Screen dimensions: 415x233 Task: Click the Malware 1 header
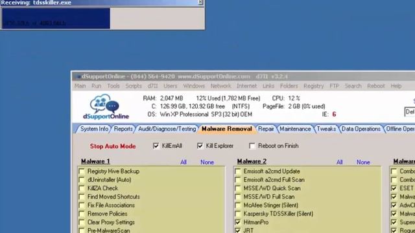pyautogui.click(x=95, y=161)
